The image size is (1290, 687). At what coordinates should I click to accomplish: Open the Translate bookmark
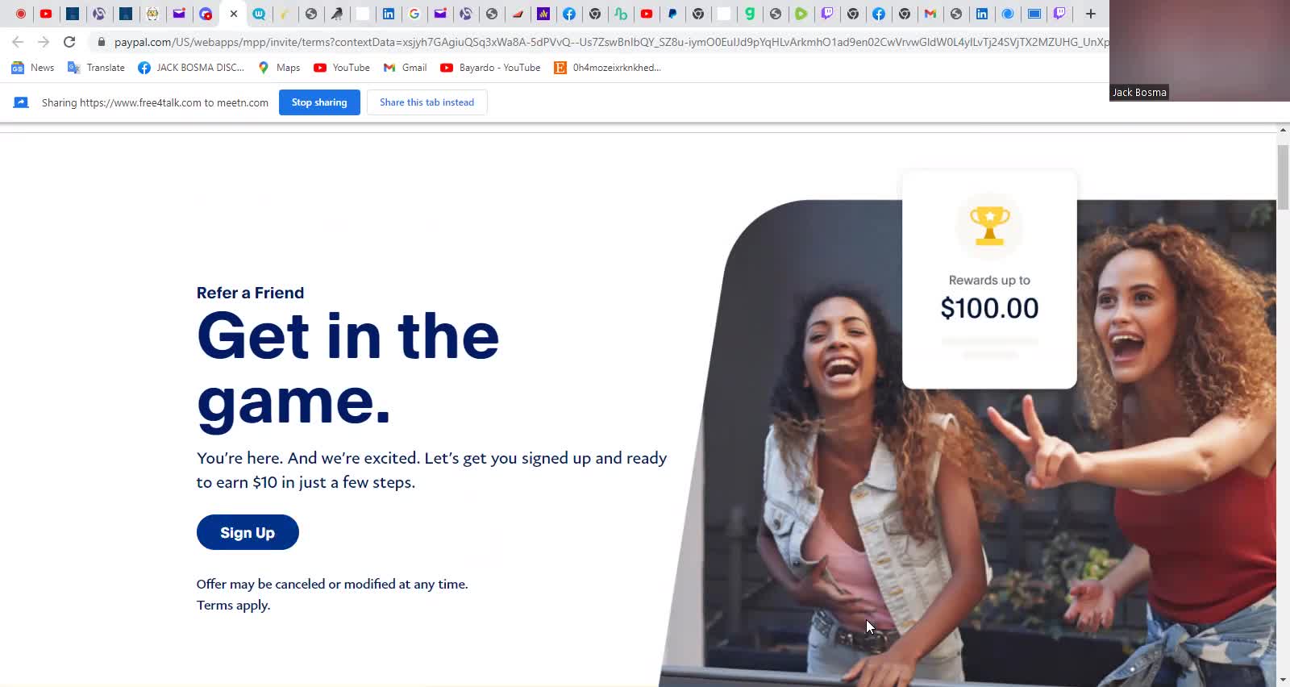(96, 68)
